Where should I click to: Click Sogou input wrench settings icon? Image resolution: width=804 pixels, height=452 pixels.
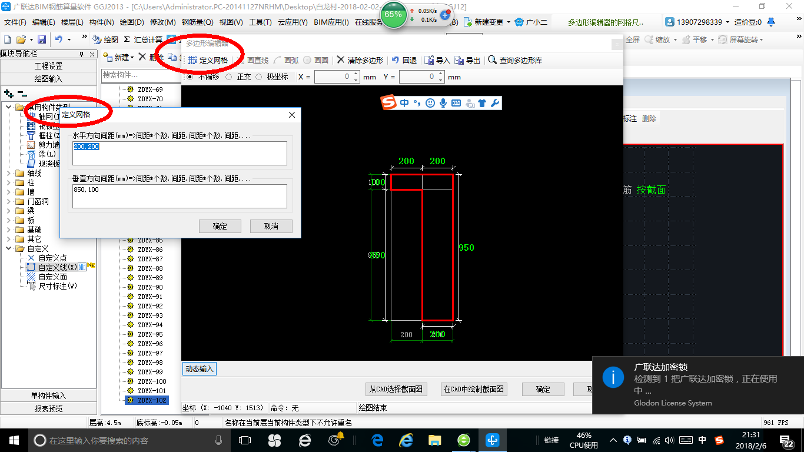pos(495,103)
